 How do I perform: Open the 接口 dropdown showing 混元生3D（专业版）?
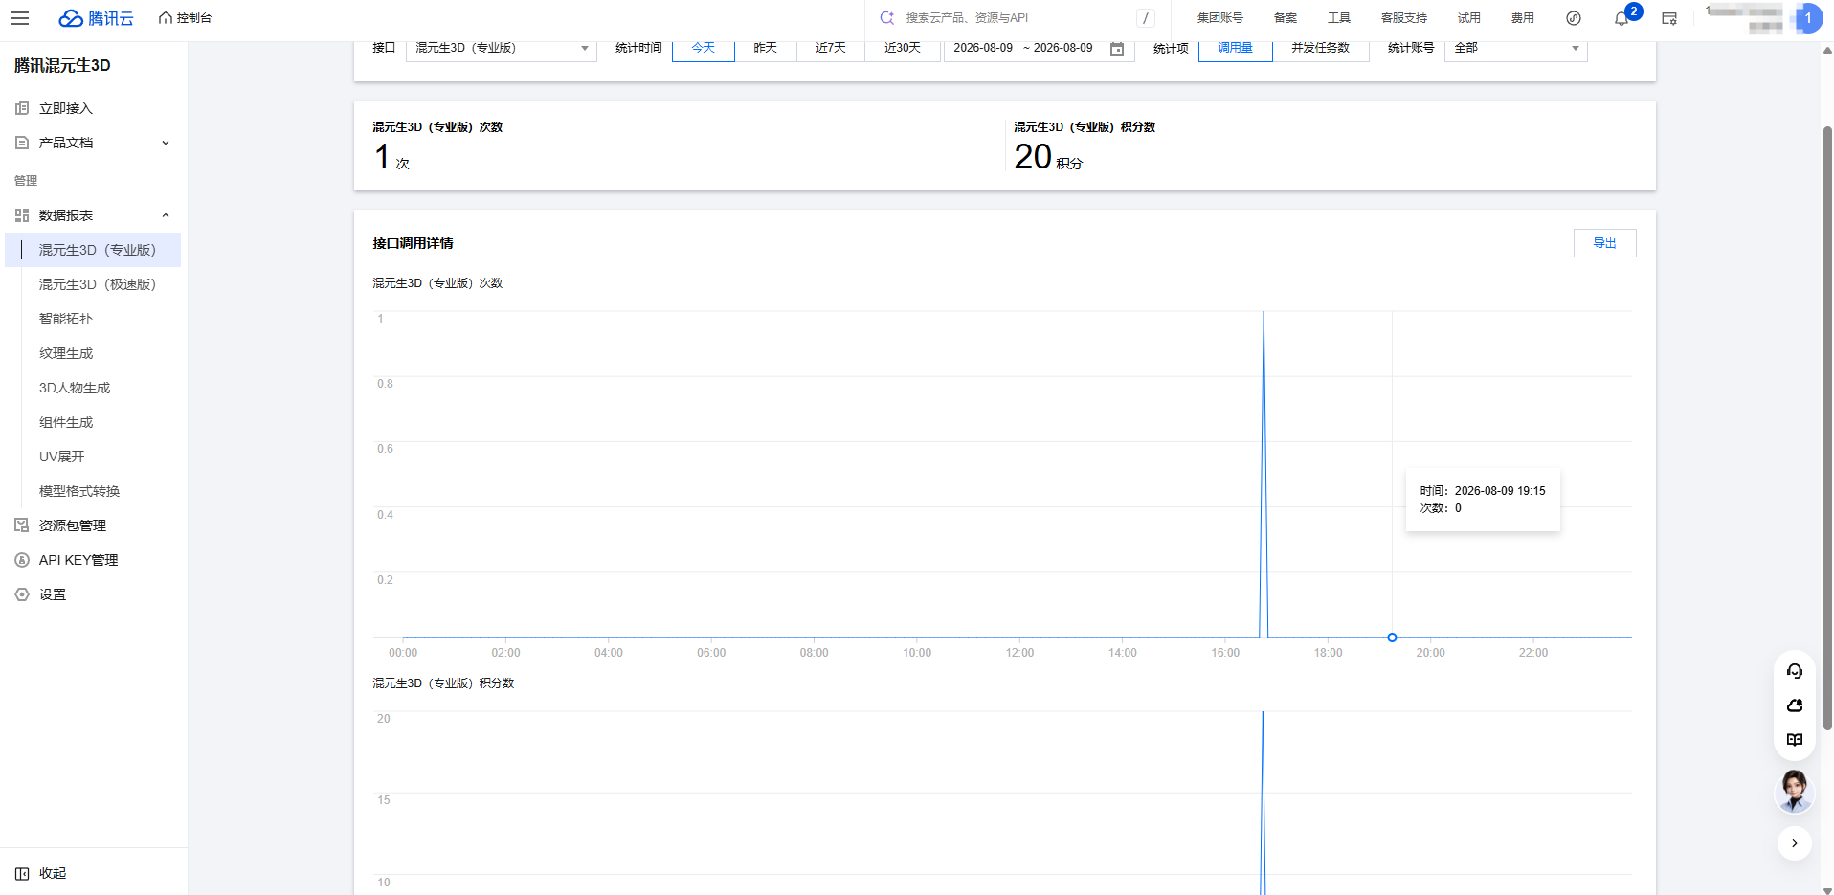[502, 48]
